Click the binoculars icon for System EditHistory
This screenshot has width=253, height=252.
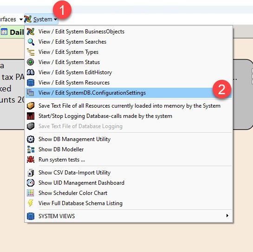[x=31, y=72]
